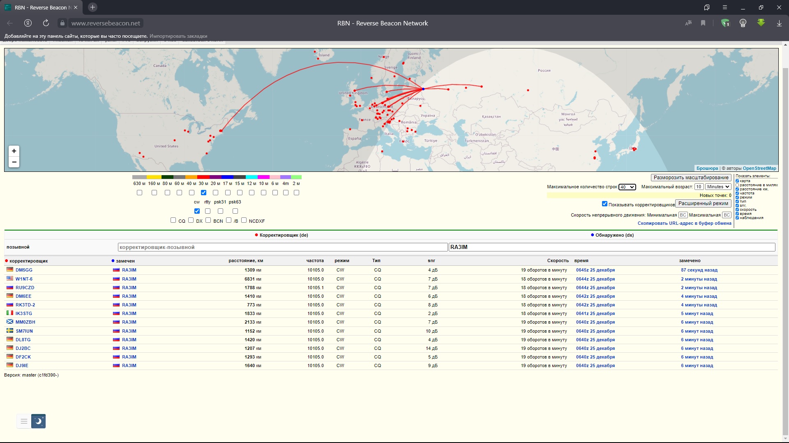The width and height of the screenshot is (789, 443).
Task: Uncheck the 30 м band checkbox
Action: coord(203,192)
